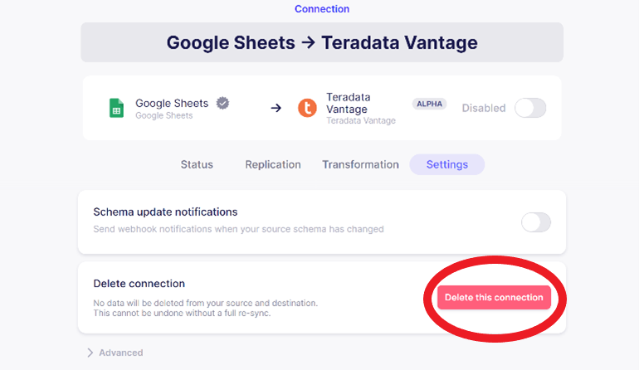Click the Delete connection section heading
639x370 pixels.
point(139,284)
